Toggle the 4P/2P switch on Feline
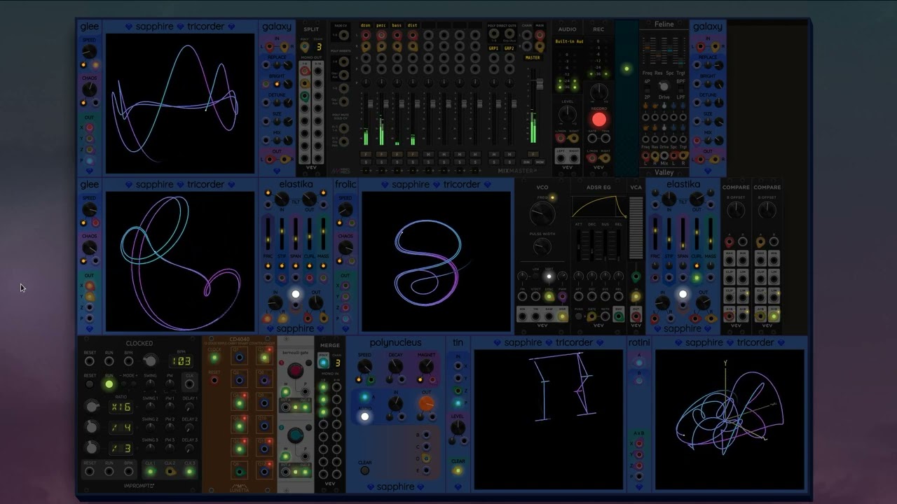 point(647,89)
